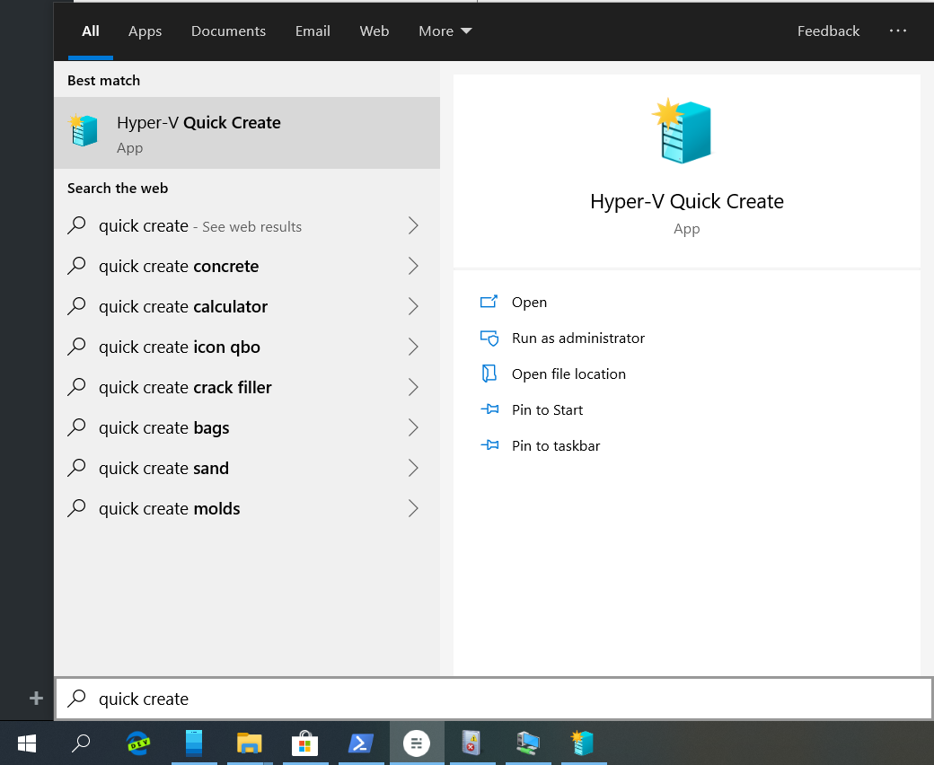Click the Pin to taskbar pin icon

(489, 445)
